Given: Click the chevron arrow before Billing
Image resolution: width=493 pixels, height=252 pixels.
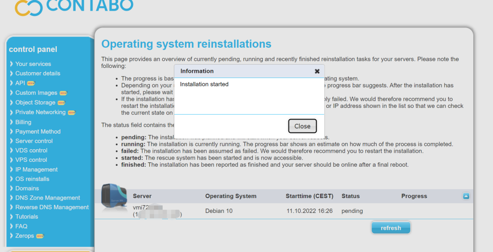Looking at the screenshot, I should pyautogui.click(x=12, y=122).
